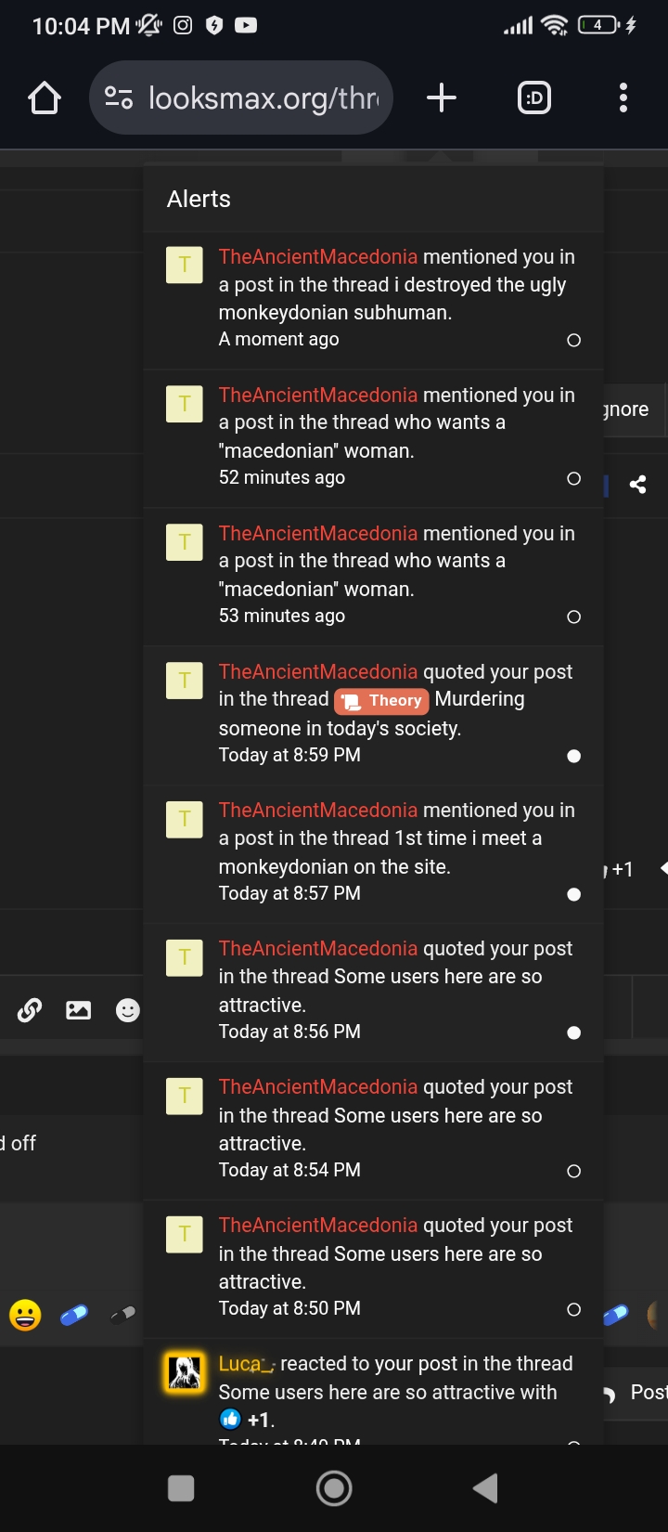
Task: Open TheAncientMacedonia profile in first alert
Action: pos(318,256)
